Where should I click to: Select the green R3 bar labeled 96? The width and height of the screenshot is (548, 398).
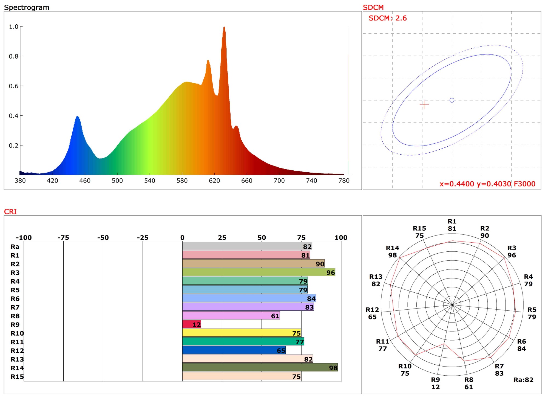258,272
